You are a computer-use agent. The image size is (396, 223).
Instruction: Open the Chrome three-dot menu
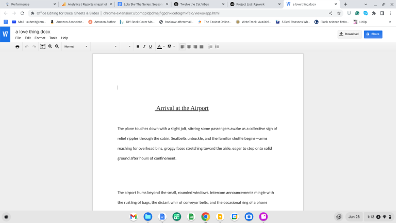(x=390, y=13)
